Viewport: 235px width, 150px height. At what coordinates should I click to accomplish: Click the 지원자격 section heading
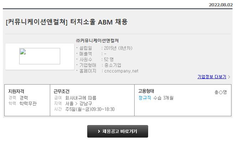[x=16, y=91]
